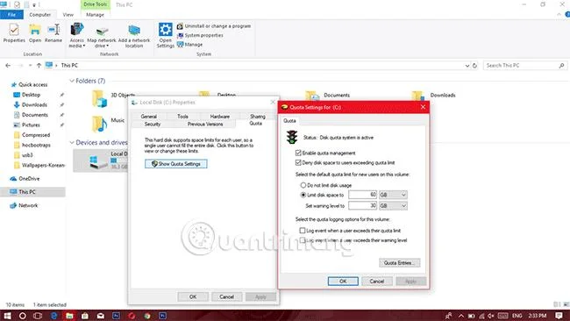Show hidden system tray icons chevron
The image size is (570, 321).
coord(461,316)
